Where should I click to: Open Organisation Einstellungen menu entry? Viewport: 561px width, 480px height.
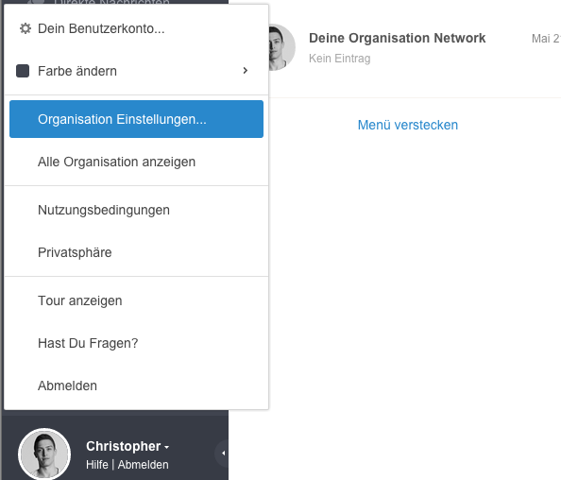136,119
